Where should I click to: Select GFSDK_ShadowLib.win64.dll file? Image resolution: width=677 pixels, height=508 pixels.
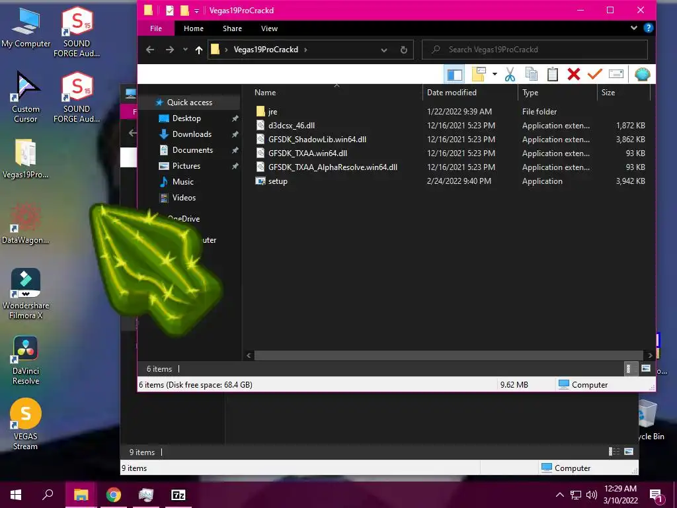tap(317, 140)
